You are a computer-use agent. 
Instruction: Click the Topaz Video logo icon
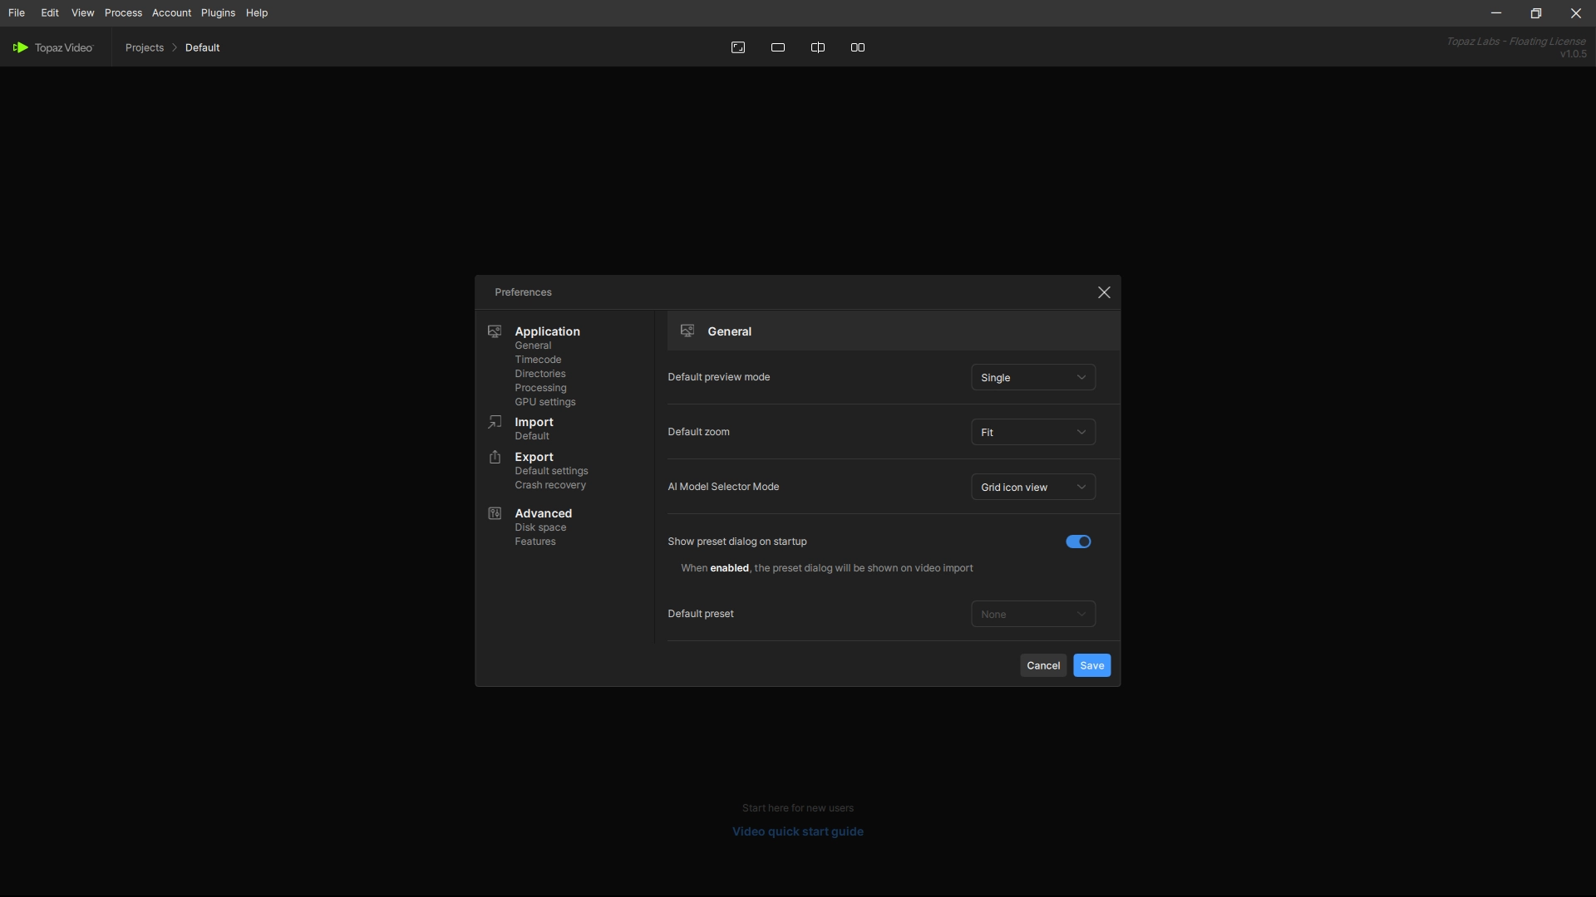point(21,47)
